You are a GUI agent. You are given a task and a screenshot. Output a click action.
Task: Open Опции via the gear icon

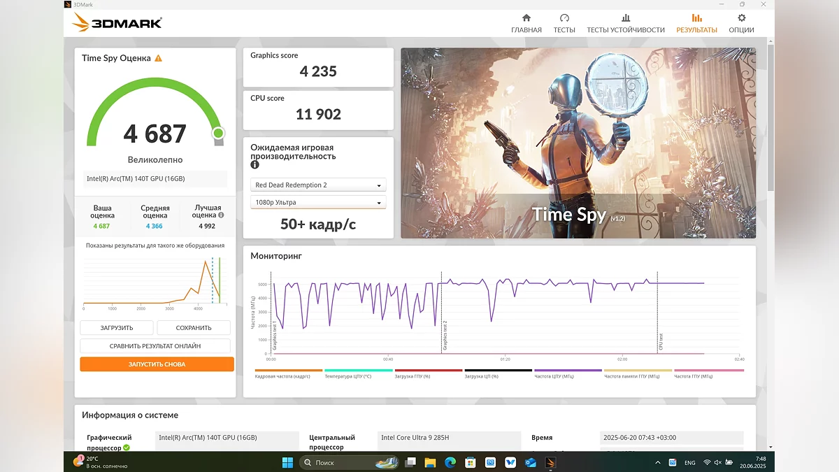click(x=741, y=18)
